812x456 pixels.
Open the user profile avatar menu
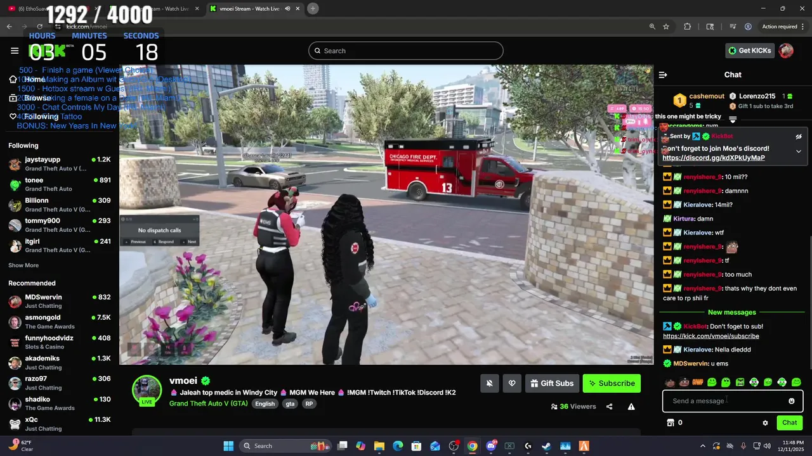pyautogui.click(x=786, y=51)
